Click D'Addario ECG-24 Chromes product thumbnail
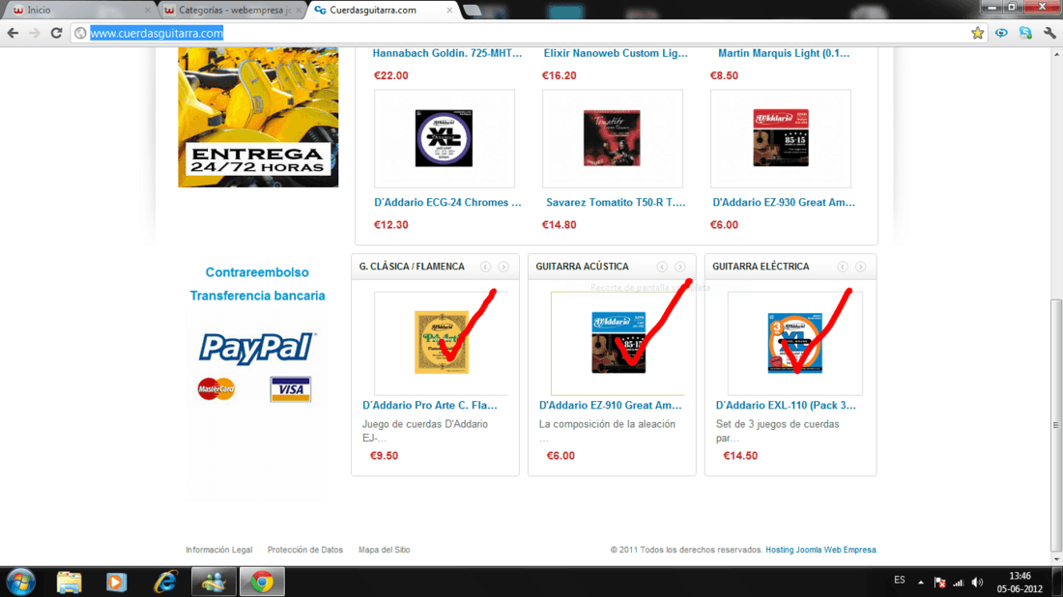Image resolution: width=1063 pixels, height=597 pixels. click(445, 138)
